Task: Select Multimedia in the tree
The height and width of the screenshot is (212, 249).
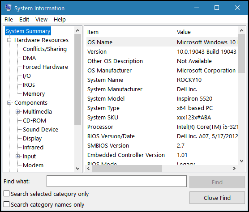Action: tap(37, 112)
